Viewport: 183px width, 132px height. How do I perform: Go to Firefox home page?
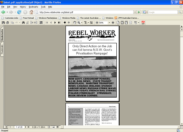pos(31,12)
